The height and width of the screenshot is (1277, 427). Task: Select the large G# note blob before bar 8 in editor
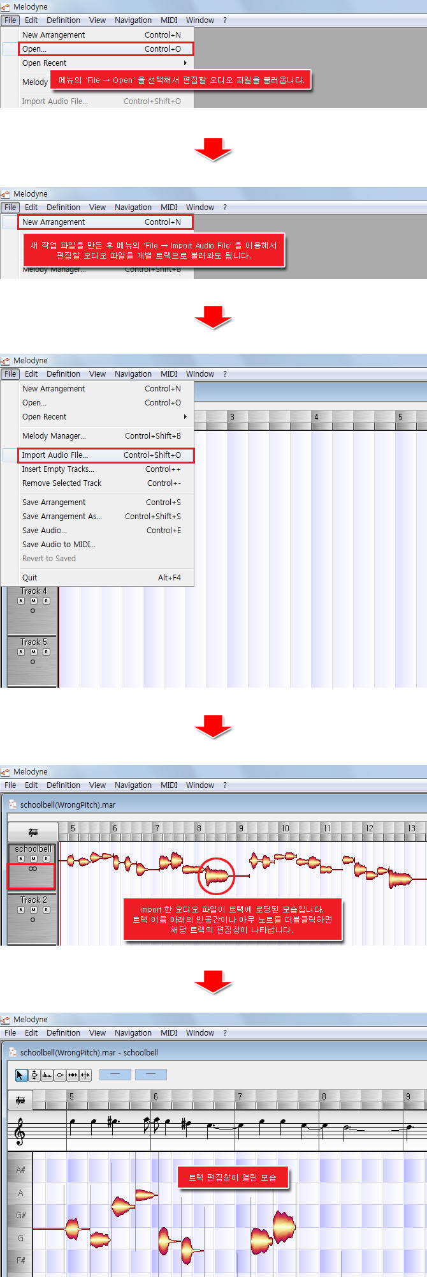tap(284, 1226)
